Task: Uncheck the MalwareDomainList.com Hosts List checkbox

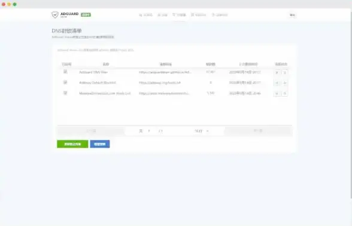Action: click(65, 93)
